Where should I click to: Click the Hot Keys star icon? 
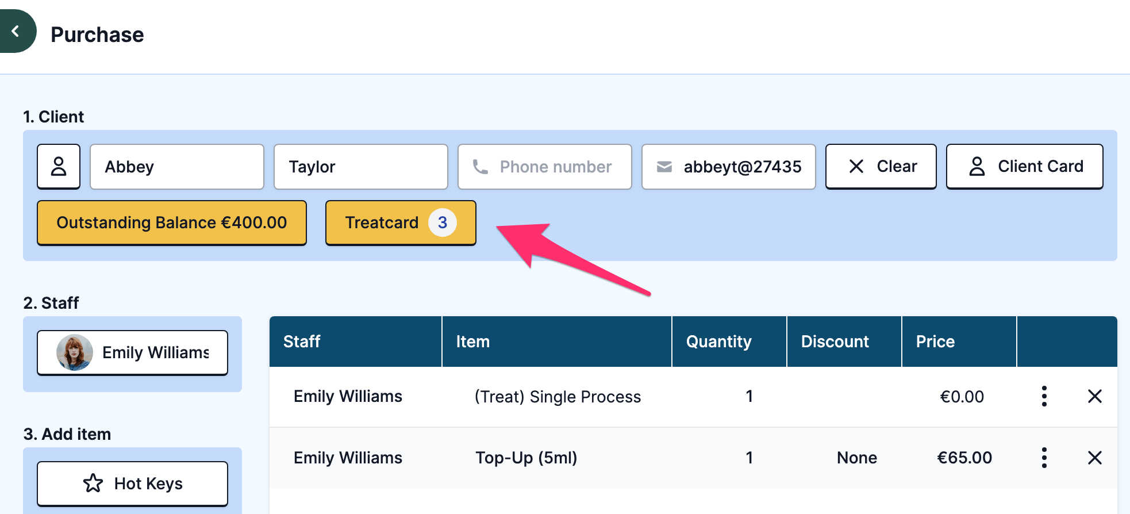(93, 484)
